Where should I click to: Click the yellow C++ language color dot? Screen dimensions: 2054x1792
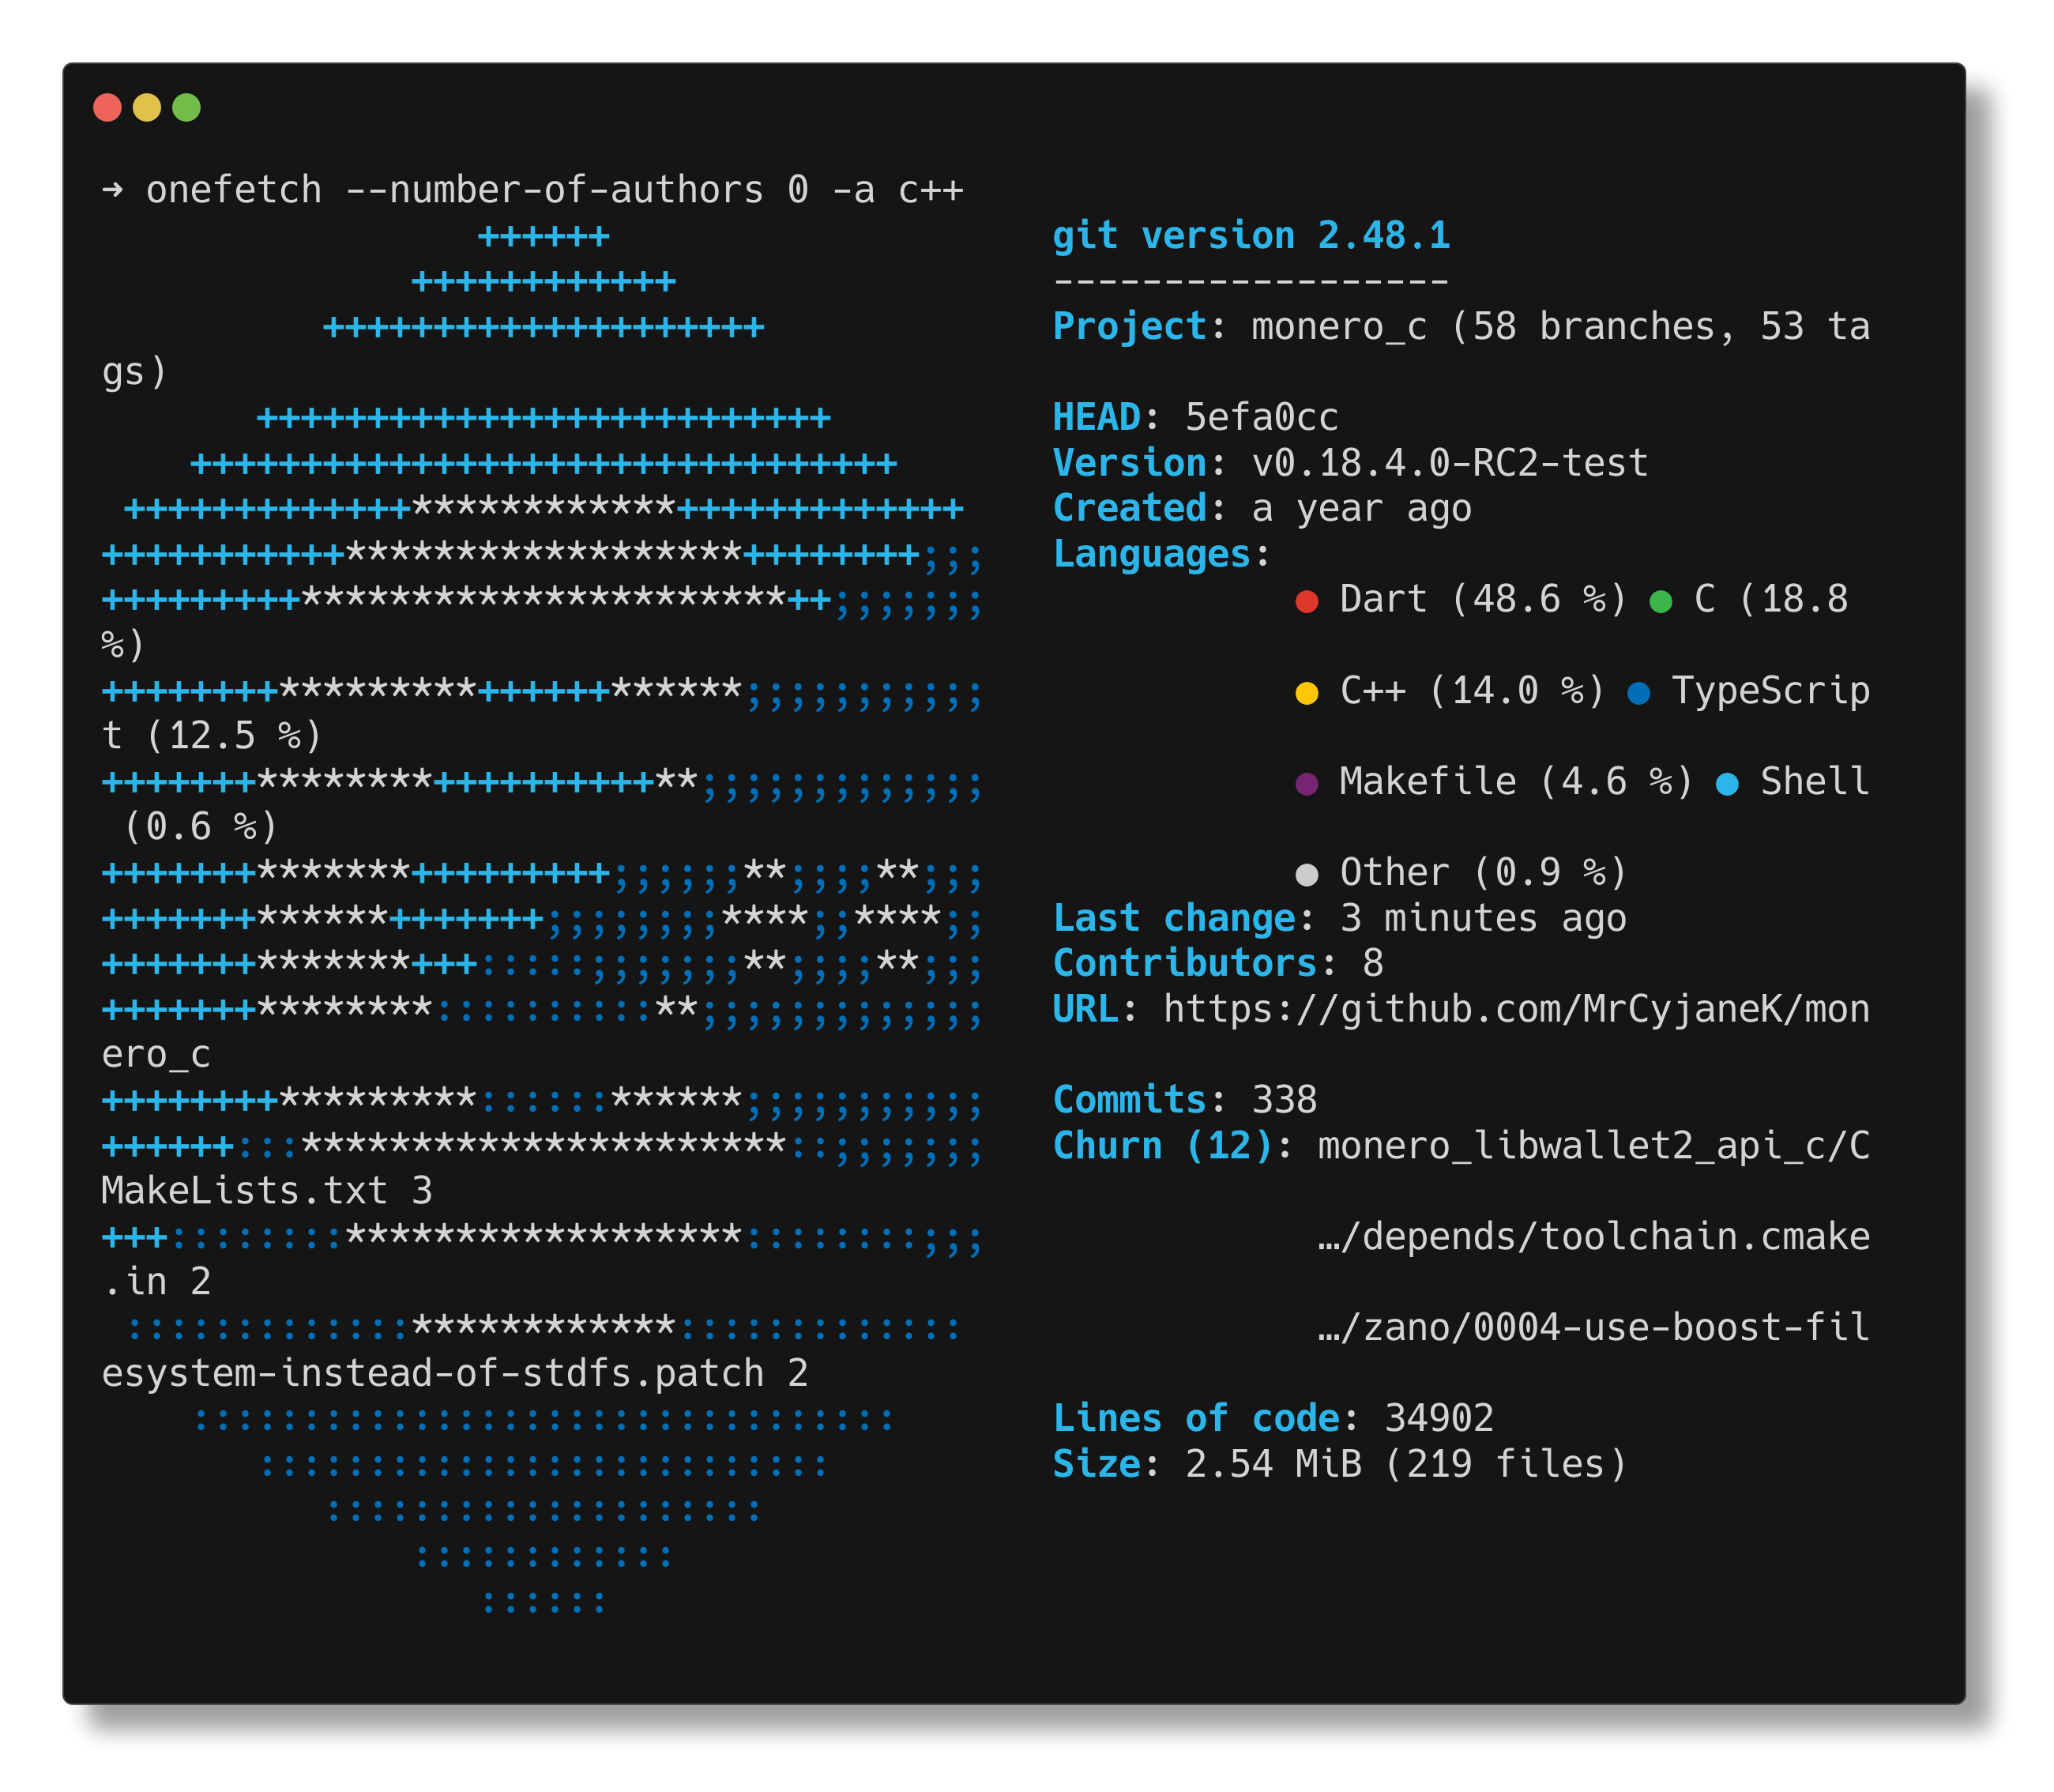pos(1306,693)
